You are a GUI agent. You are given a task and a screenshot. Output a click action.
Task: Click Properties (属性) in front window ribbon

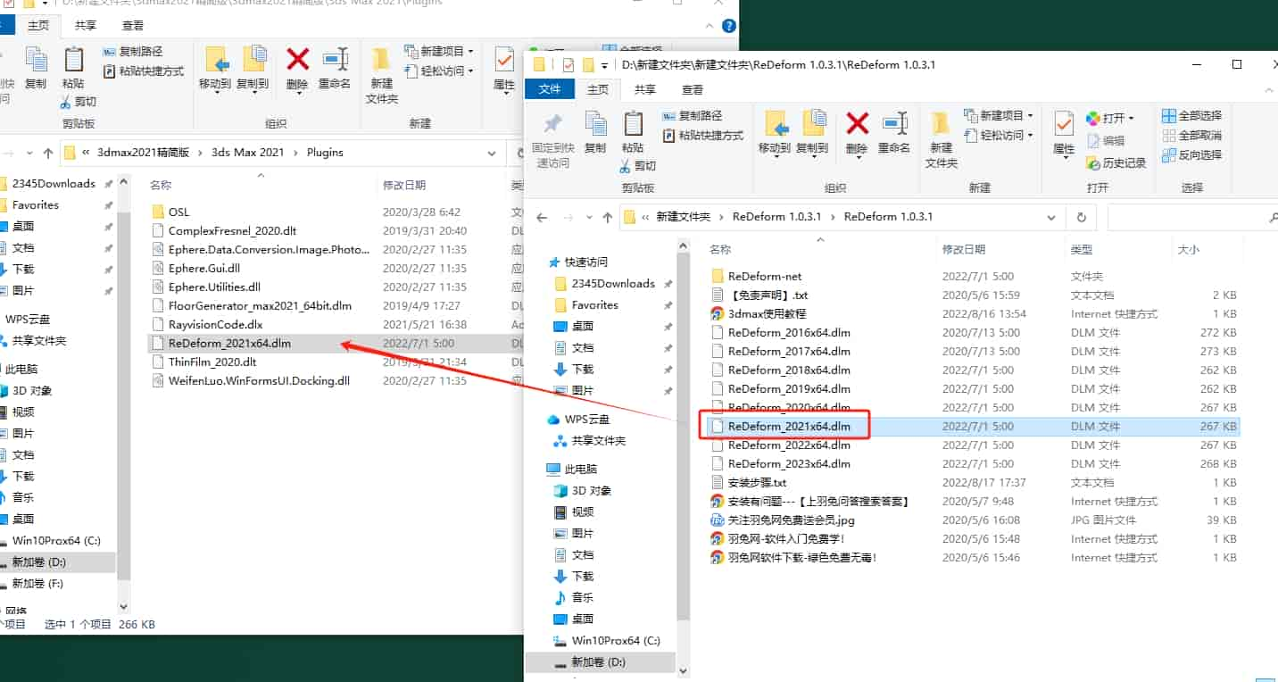tap(1064, 134)
